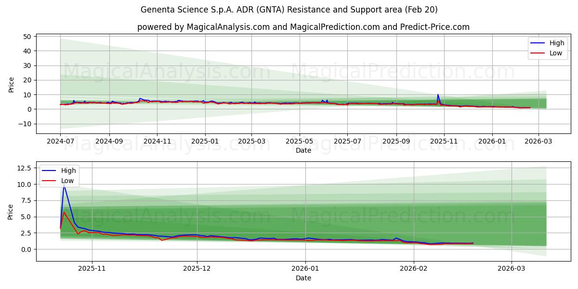The image size is (578, 289).
Task: Click the '2026-03' date tick on top chart
Action: (x=539, y=142)
